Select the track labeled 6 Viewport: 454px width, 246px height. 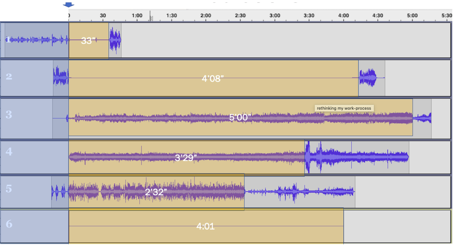pos(9,224)
